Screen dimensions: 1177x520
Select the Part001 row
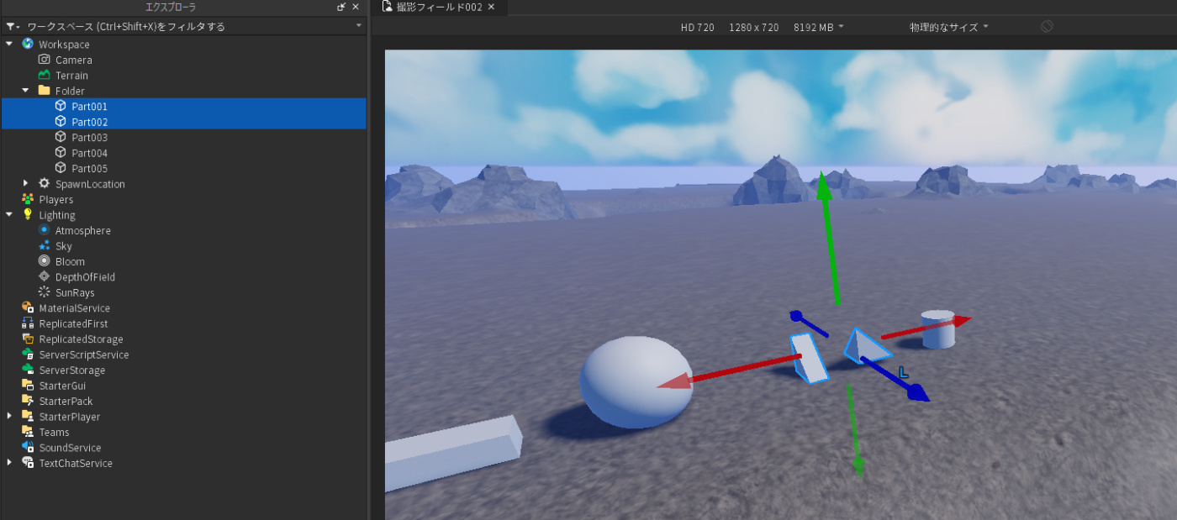(x=183, y=106)
